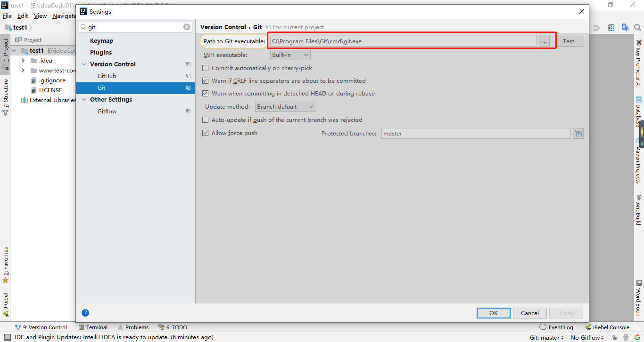Screen dimensions: 644x342
Task: Click the Google icon in status bar
Action: (638, 337)
